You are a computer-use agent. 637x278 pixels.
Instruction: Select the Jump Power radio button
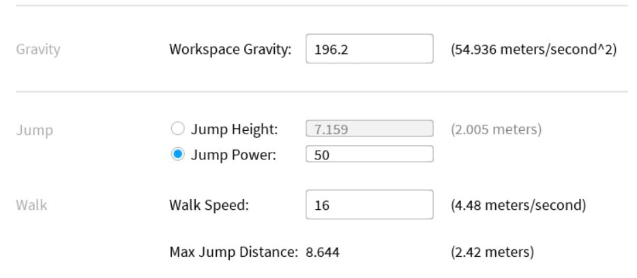point(175,155)
